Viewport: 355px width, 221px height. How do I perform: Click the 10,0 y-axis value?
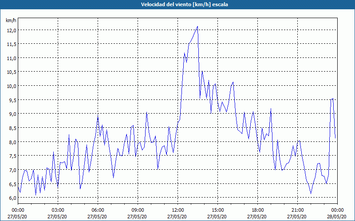click(12, 86)
